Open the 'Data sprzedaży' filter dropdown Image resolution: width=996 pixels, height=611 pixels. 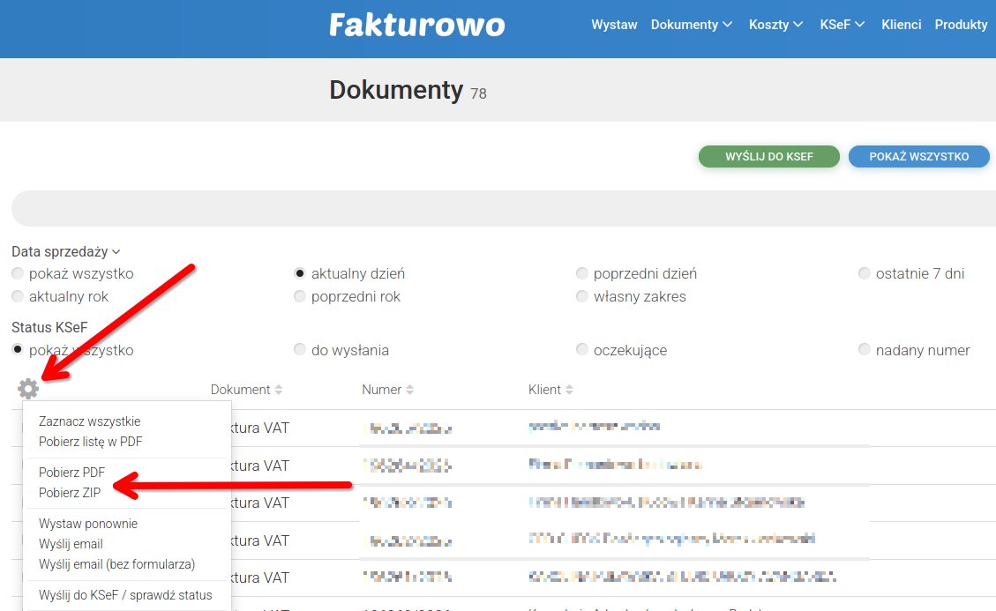66,251
